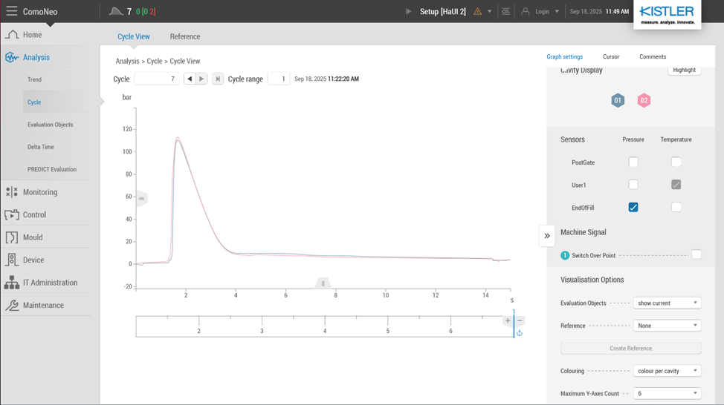The width and height of the screenshot is (724, 405).
Task: Click the plus button on cycle range bar
Action: [x=508, y=321]
